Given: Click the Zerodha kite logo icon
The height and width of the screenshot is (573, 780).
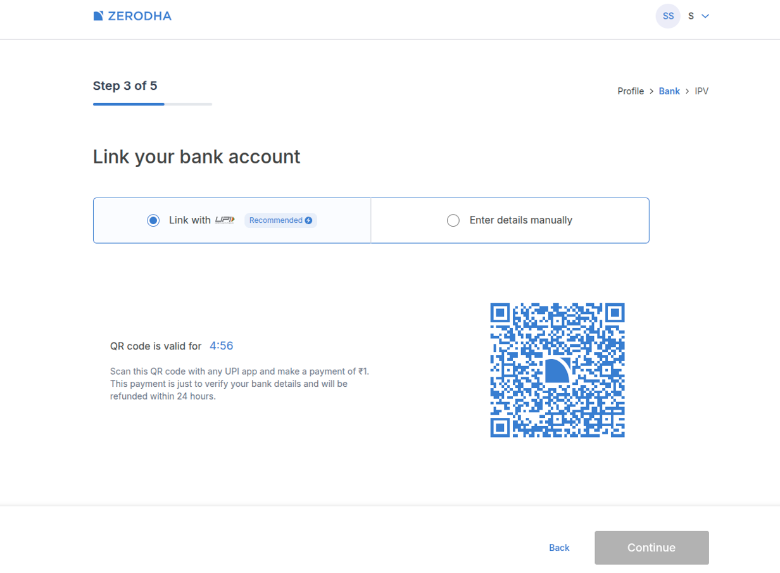Looking at the screenshot, I should click(98, 16).
